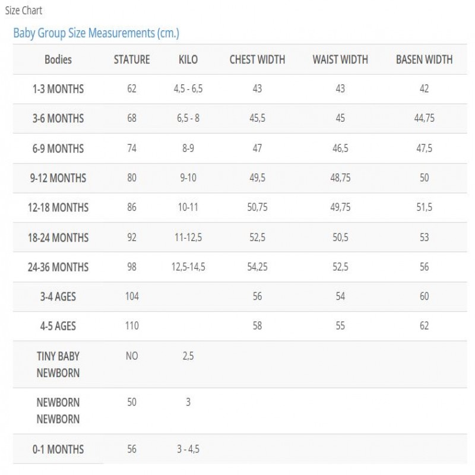Select the 18-24 MONTHS row label
475x475 pixels.
tap(58, 237)
